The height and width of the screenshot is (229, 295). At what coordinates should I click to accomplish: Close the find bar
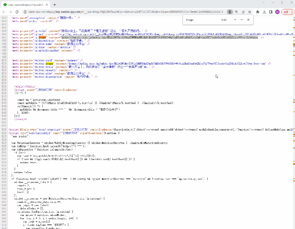pos(248,20)
